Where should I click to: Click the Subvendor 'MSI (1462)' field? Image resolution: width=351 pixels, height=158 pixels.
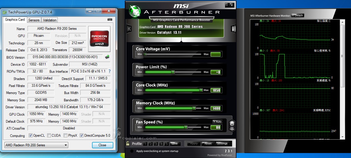(x=90, y=64)
